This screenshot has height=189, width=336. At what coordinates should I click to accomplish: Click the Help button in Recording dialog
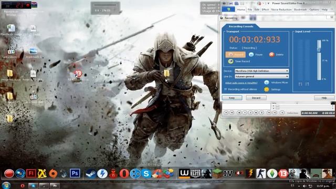tap(324, 98)
